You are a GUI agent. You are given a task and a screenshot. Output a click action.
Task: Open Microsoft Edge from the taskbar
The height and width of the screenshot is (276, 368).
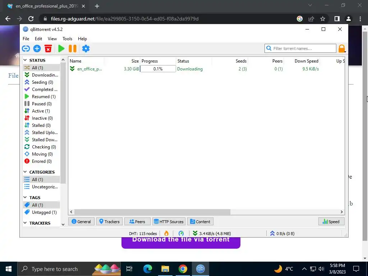148,269
